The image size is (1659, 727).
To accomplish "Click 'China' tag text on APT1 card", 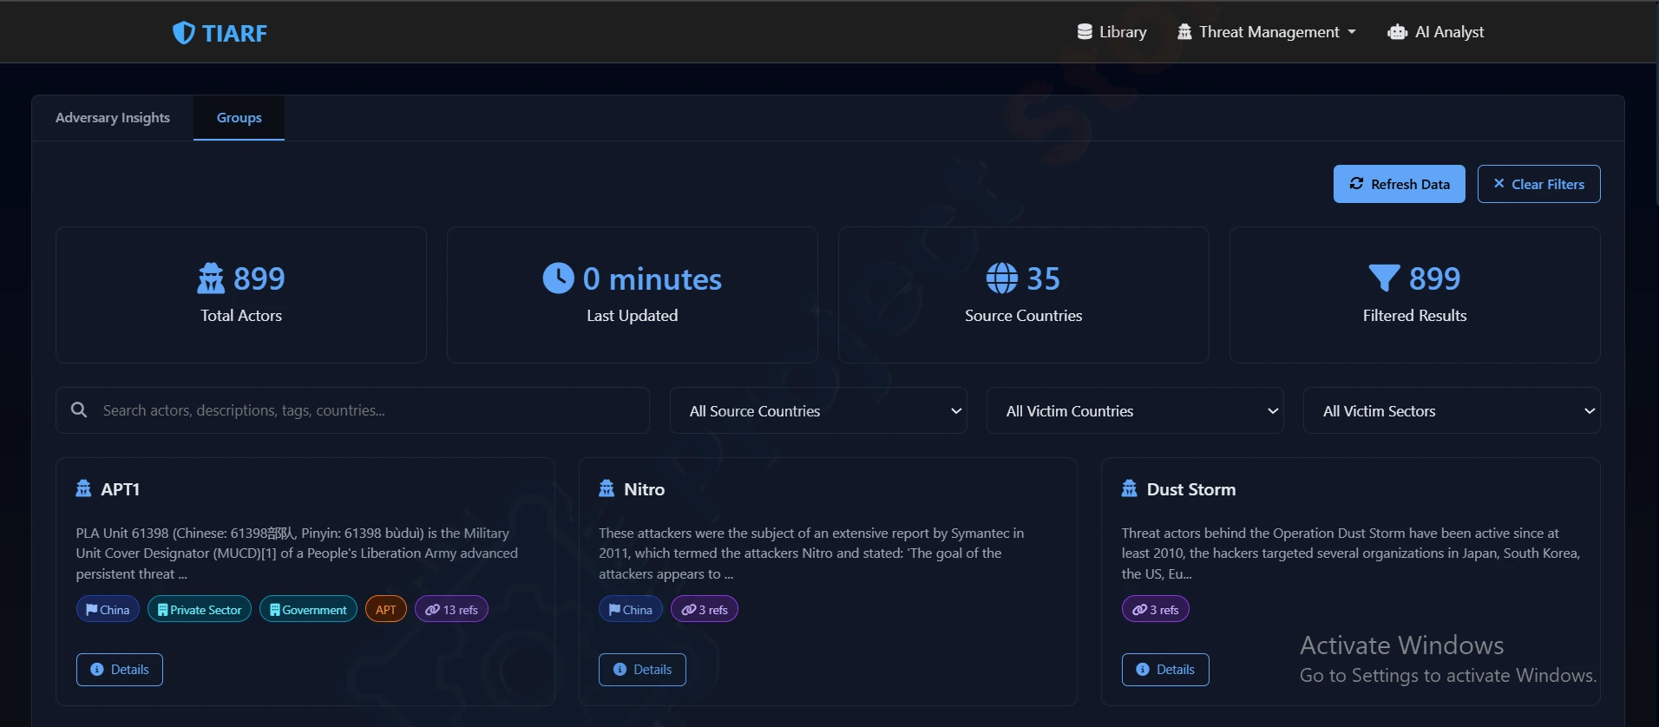I will tap(115, 610).
